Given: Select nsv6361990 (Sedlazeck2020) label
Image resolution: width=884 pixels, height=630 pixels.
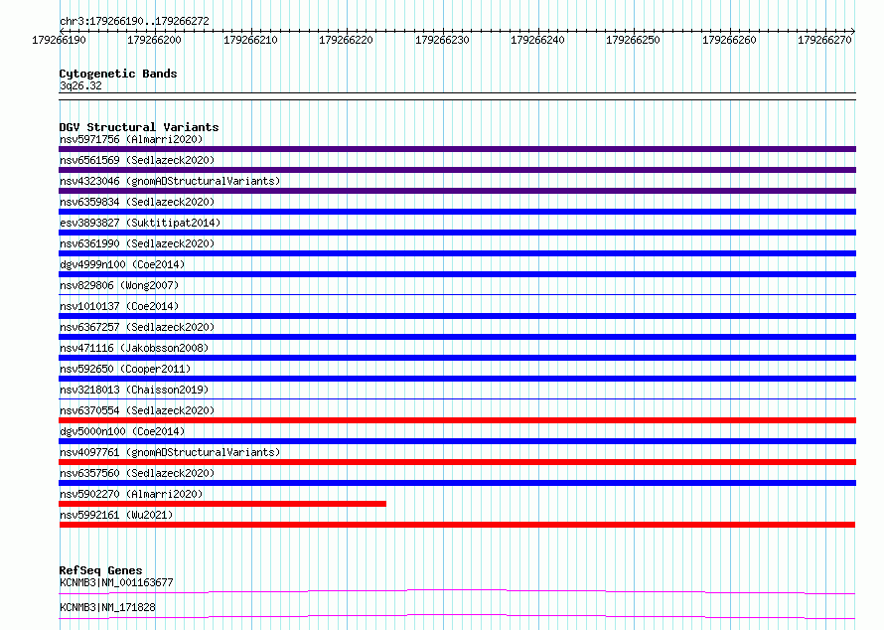Looking at the screenshot, I should point(137,243).
